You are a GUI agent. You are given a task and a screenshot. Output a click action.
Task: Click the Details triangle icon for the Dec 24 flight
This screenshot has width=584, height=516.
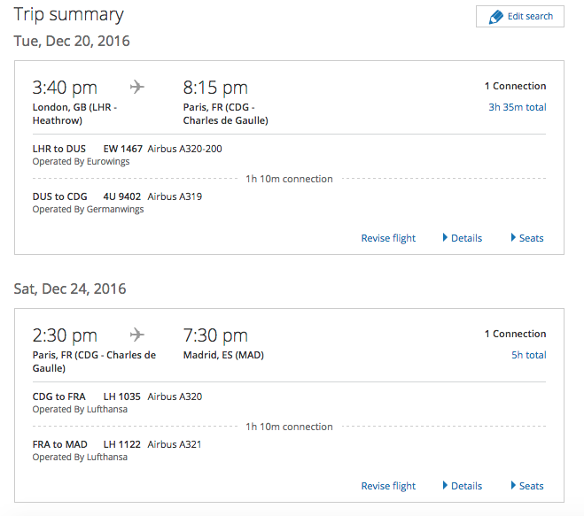[445, 485]
